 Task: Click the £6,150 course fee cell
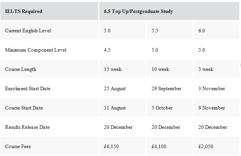click(x=122, y=146)
